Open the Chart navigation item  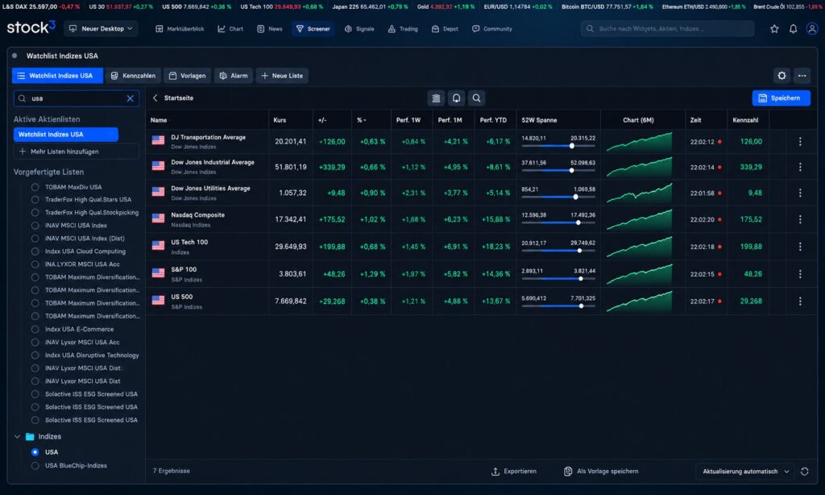pyautogui.click(x=230, y=29)
